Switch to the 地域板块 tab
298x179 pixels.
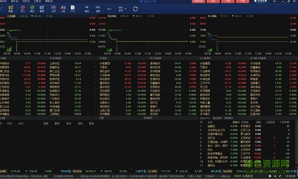(229, 118)
